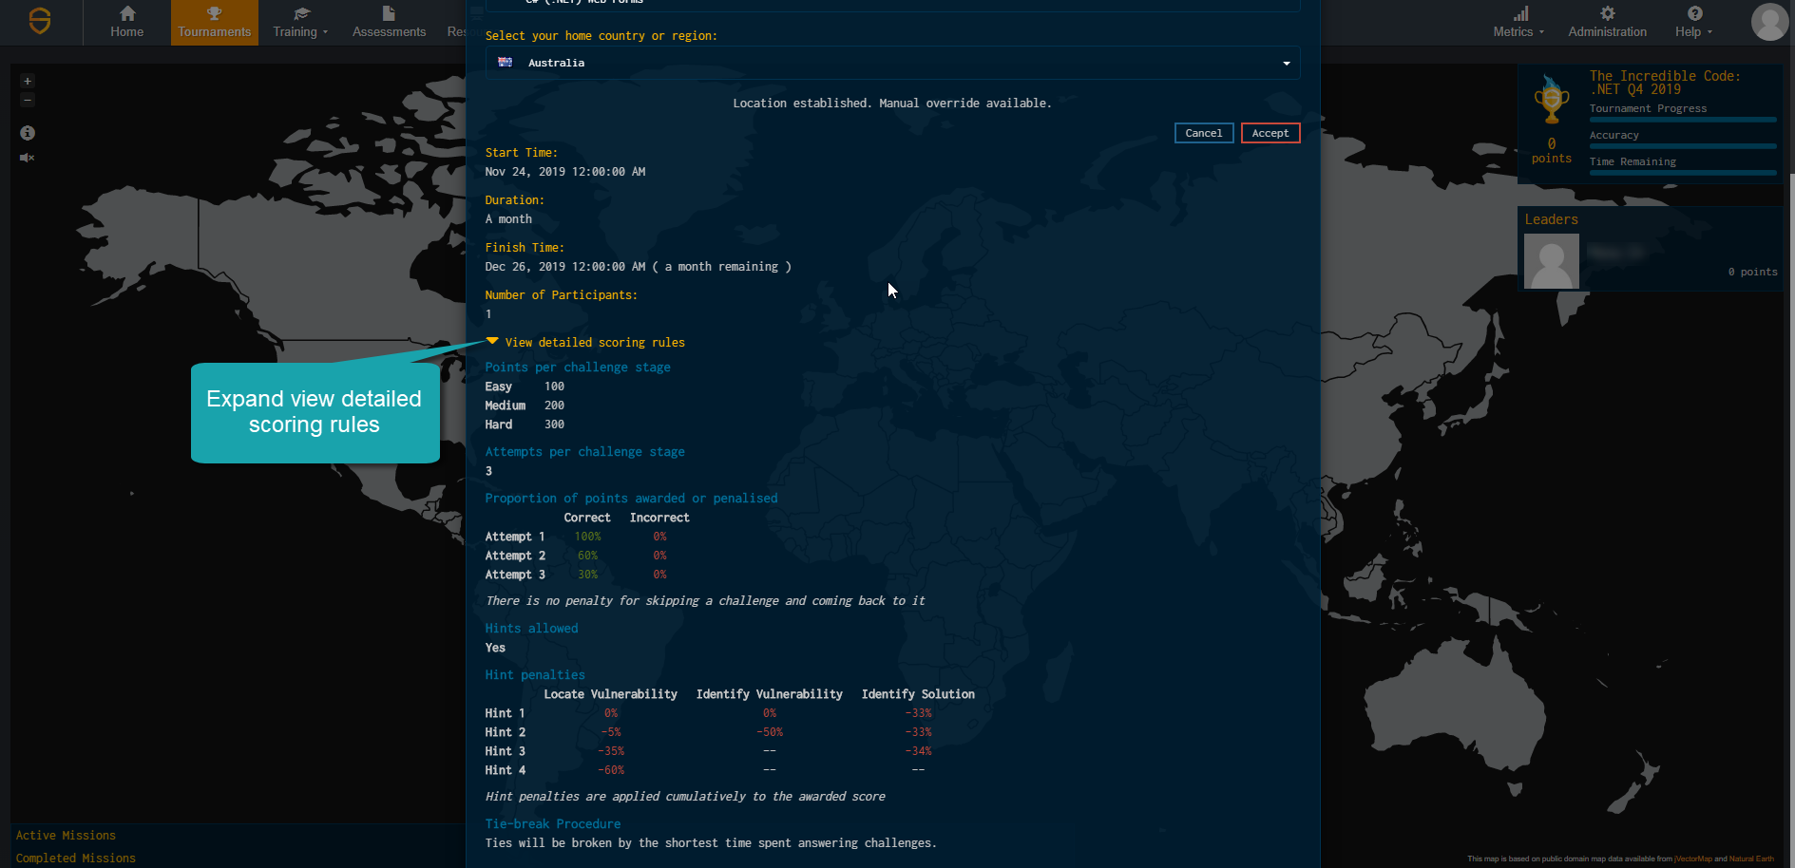Click the tournament trophy icon
Screen dimensions: 1795x868
1551,102
